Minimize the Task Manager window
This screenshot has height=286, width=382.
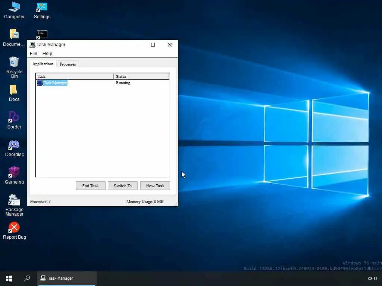coord(136,45)
